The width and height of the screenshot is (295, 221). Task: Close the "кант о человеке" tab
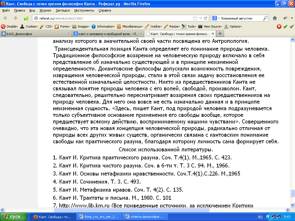(x=141, y=34)
